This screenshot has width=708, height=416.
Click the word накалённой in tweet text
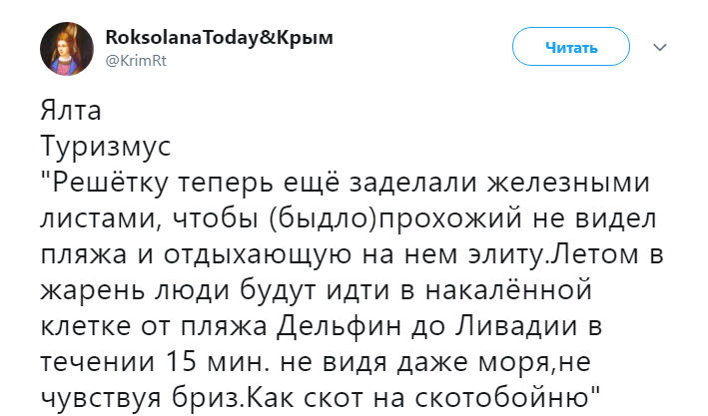click(x=508, y=290)
